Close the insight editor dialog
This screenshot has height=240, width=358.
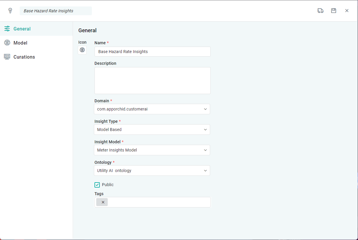point(347,11)
